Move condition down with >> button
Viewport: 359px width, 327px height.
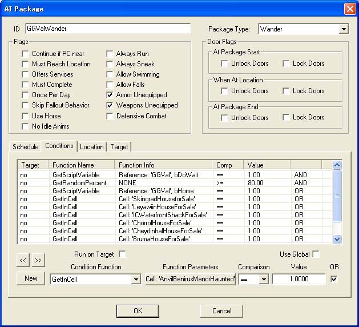(38, 260)
